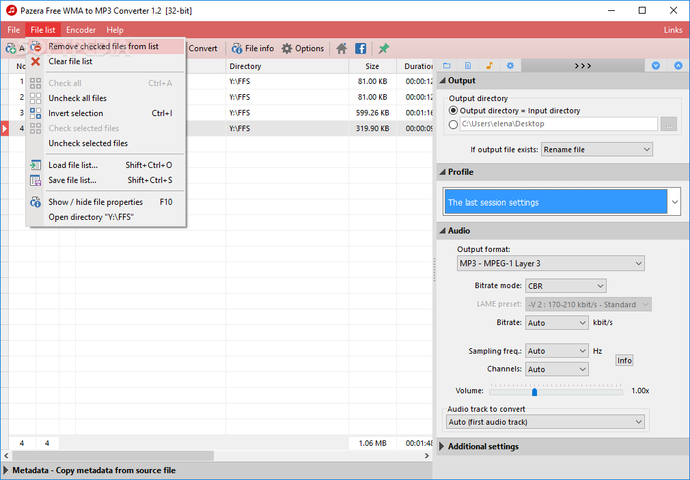Click the Convert toolbar button
Image resolution: width=690 pixels, height=480 pixels.
(203, 48)
